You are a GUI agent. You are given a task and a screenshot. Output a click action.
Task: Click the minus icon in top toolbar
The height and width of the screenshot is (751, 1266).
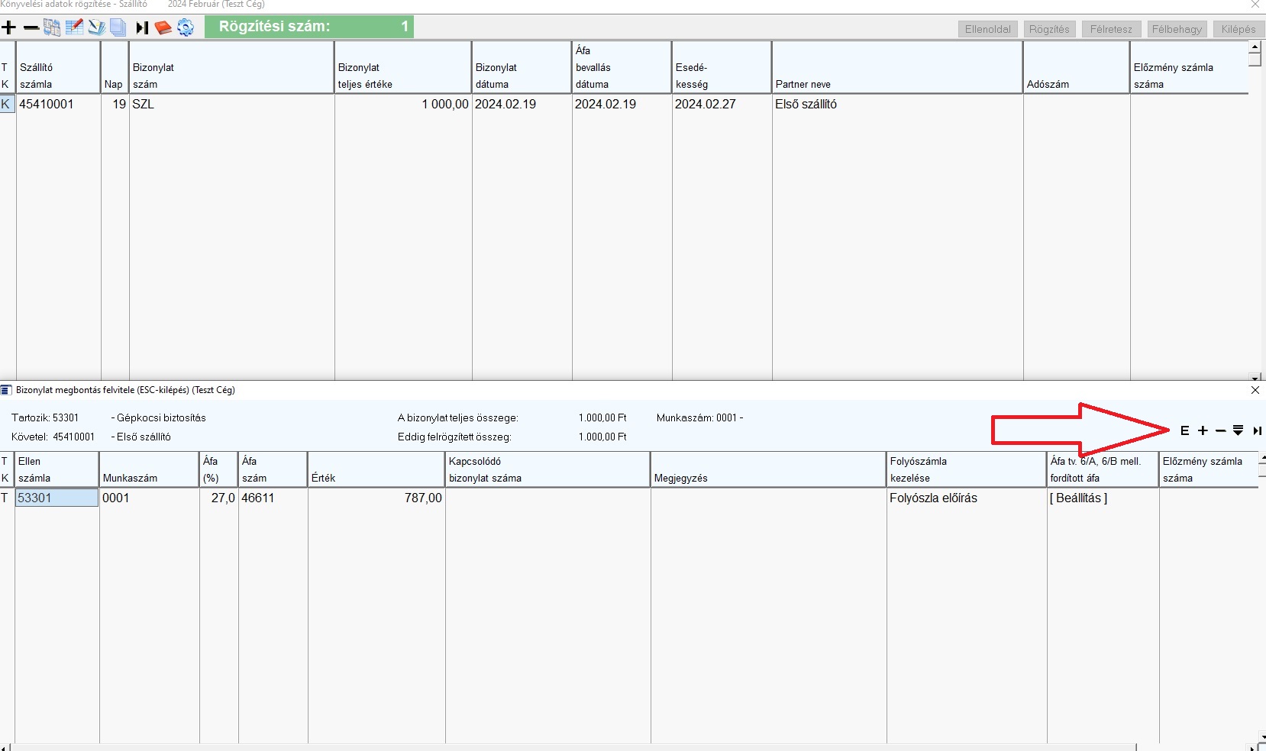tap(31, 28)
